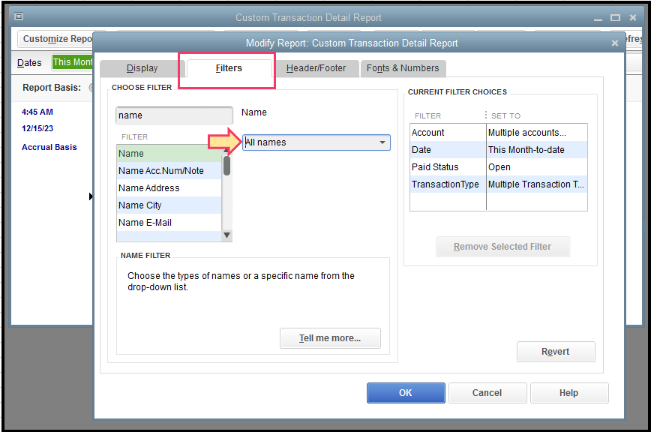Open the Dates range dropdown behind the dialog
Image resolution: width=651 pixels, height=432 pixels.
pyautogui.click(x=73, y=62)
